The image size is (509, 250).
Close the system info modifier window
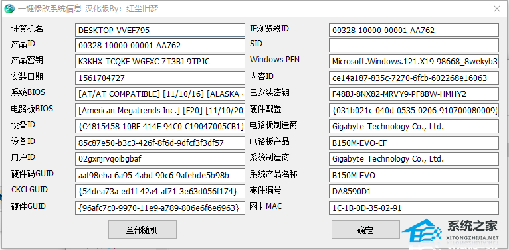[496, 9]
